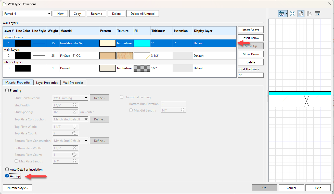
Task: Click the Bottom Run Elevation input field
Action: click(x=174, y=104)
